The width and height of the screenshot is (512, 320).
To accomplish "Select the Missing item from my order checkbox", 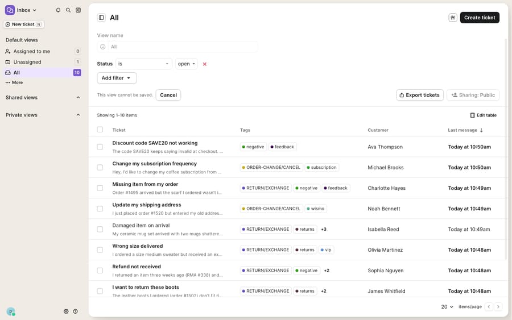I will [x=100, y=188].
